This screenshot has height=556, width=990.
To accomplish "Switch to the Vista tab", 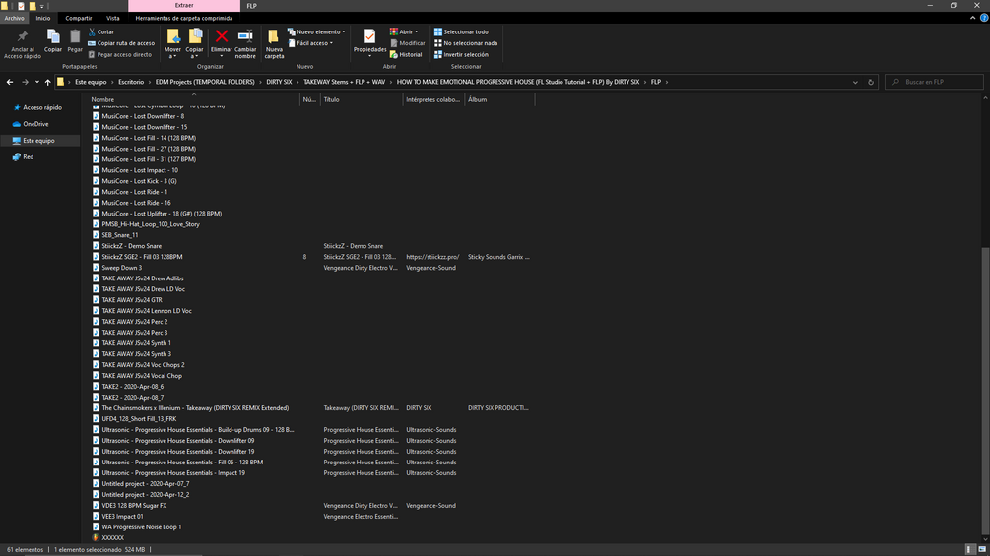I will (113, 18).
